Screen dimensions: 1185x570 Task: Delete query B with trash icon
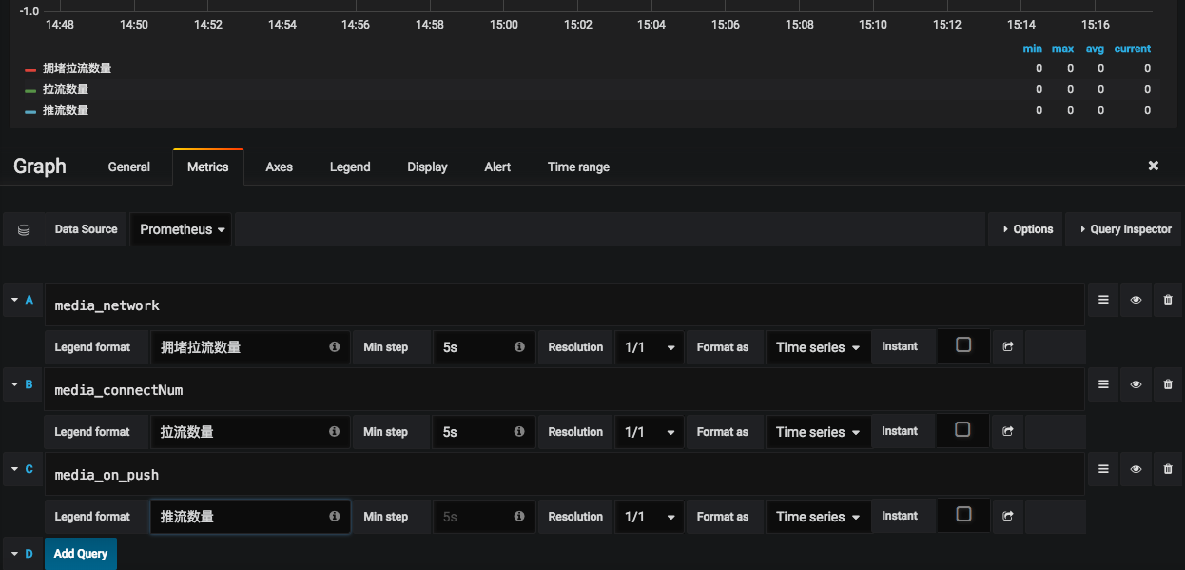[1168, 384]
